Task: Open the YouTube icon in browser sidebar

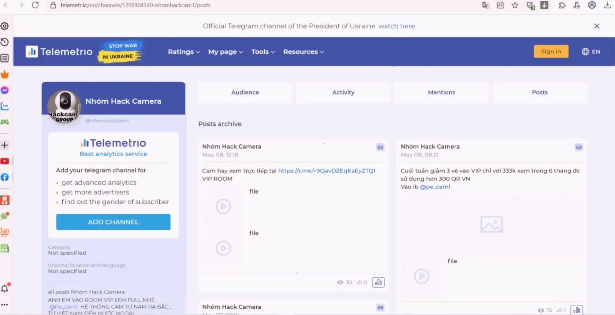Action: (5, 161)
